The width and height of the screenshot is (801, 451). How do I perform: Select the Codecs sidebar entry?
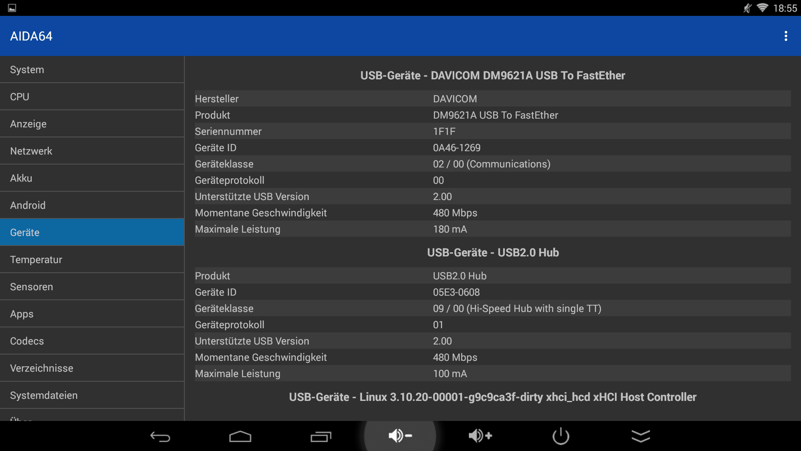pos(92,341)
